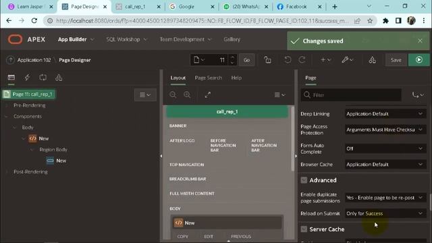Click the layout pane vertical scrollbar
Image resolution: width=432 pixels, height=243 pixels.
[292, 139]
